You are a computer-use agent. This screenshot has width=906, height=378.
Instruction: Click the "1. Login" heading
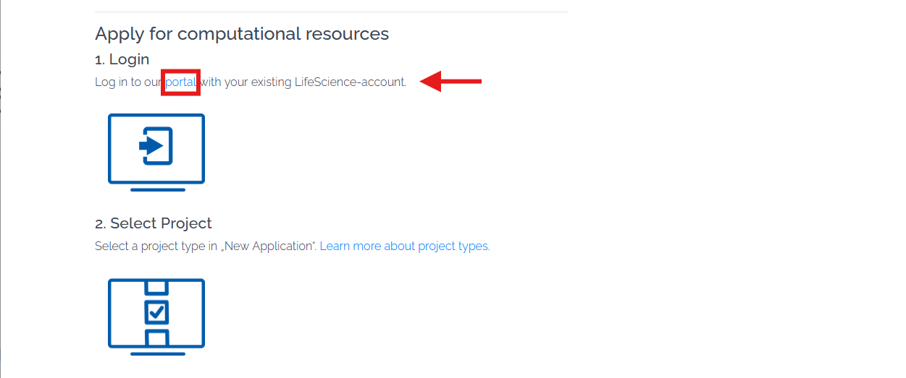point(122,59)
